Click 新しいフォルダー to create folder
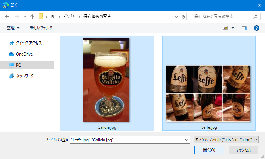The width and height of the screenshot is (265, 159). pyautogui.click(x=42, y=28)
